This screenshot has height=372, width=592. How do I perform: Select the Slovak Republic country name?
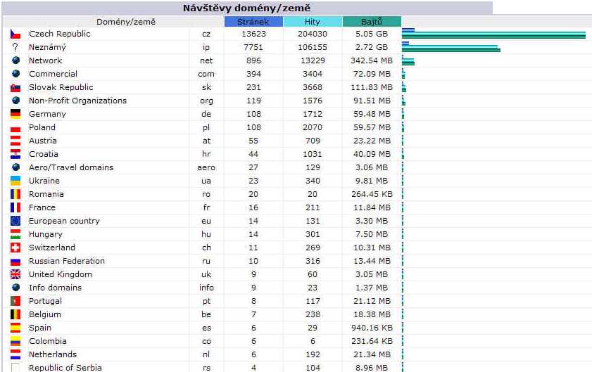coord(61,87)
